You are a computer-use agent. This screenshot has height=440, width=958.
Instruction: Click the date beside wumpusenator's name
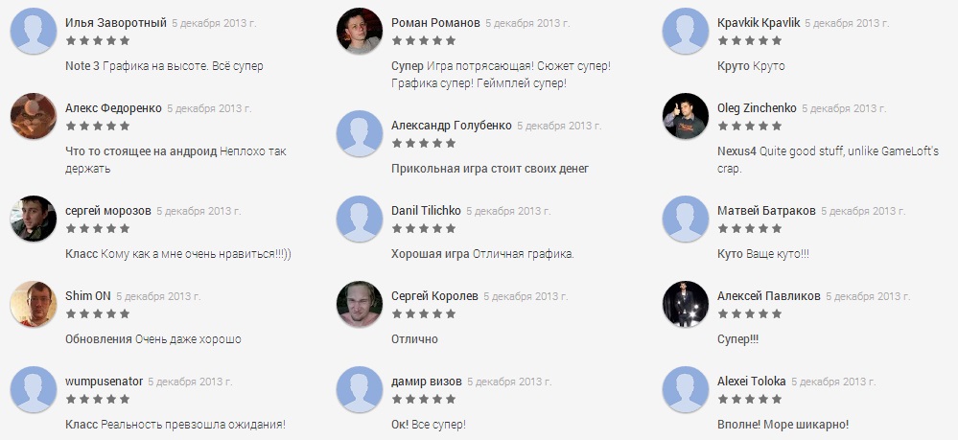[190, 382]
